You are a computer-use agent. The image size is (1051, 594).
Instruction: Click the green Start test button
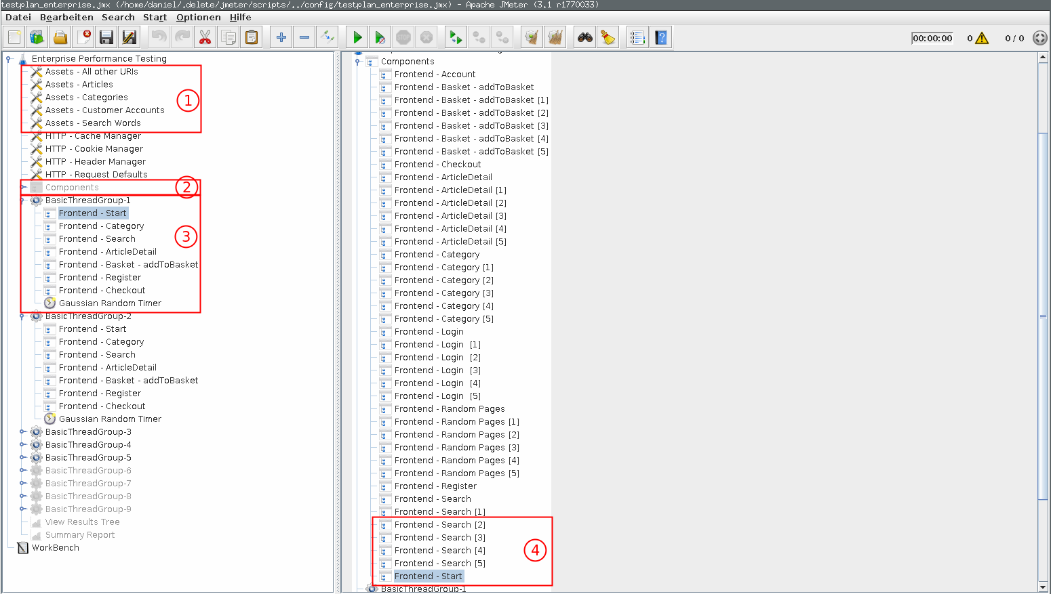click(x=357, y=38)
